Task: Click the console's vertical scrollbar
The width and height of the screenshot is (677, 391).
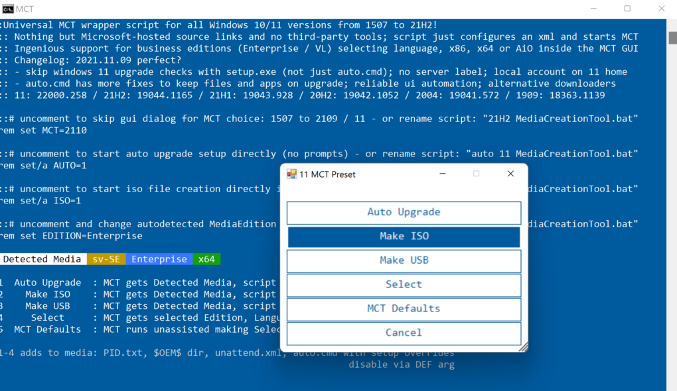Action: click(671, 199)
